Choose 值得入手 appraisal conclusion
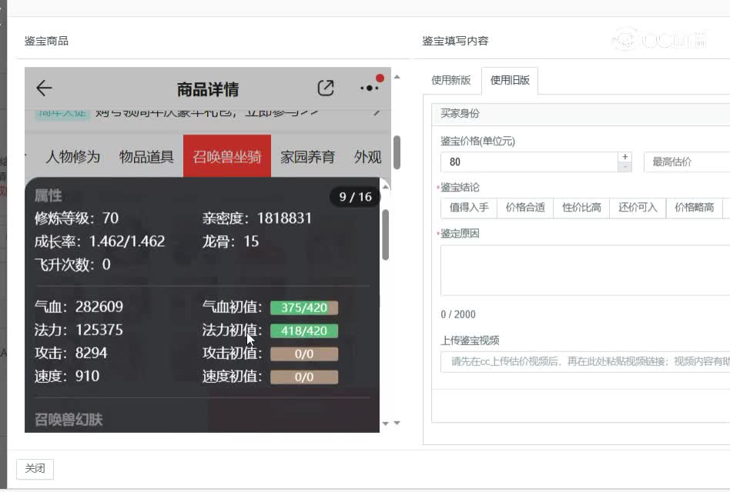 (x=469, y=208)
